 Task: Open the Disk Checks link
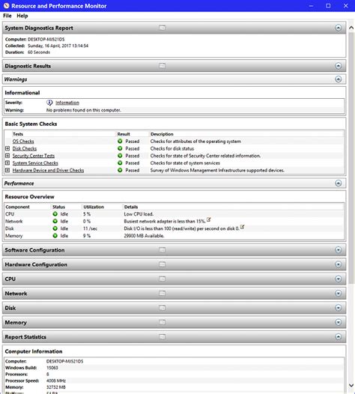point(25,149)
